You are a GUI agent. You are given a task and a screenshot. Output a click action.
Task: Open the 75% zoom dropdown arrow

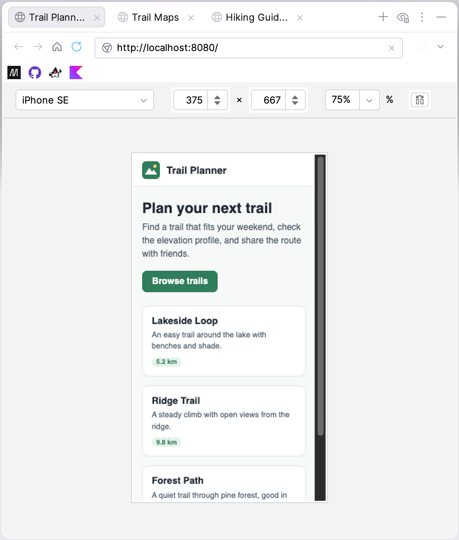[369, 100]
